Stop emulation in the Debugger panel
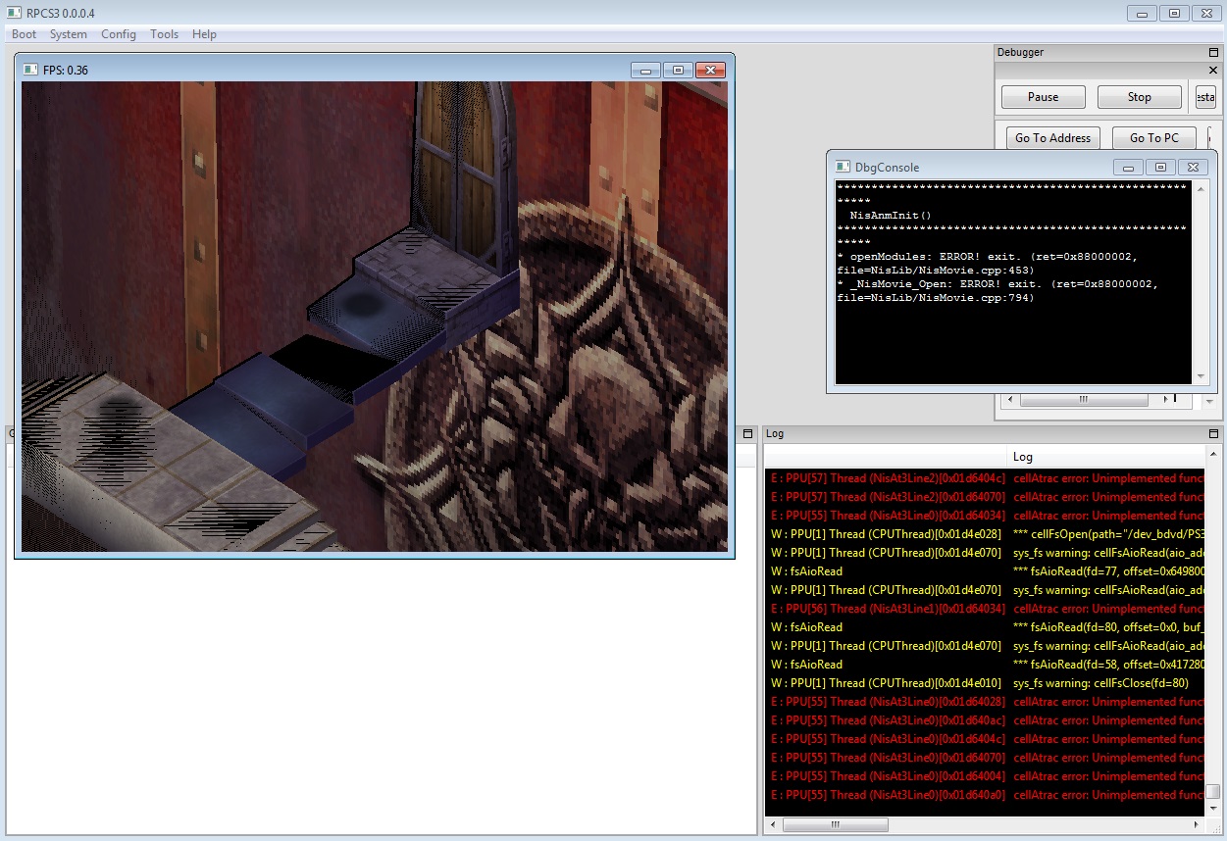Screen dimensions: 1227x841 point(1140,97)
